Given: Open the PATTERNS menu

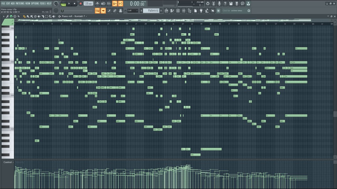Looking at the screenshot, I should [x=20, y=3].
